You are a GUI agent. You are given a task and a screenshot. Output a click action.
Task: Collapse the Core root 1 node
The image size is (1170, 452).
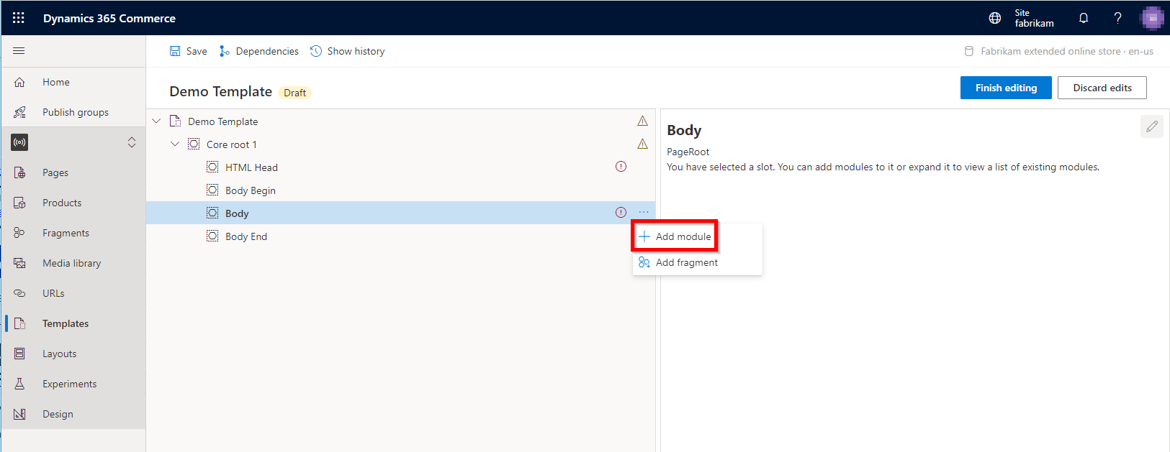[x=175, y=144]
